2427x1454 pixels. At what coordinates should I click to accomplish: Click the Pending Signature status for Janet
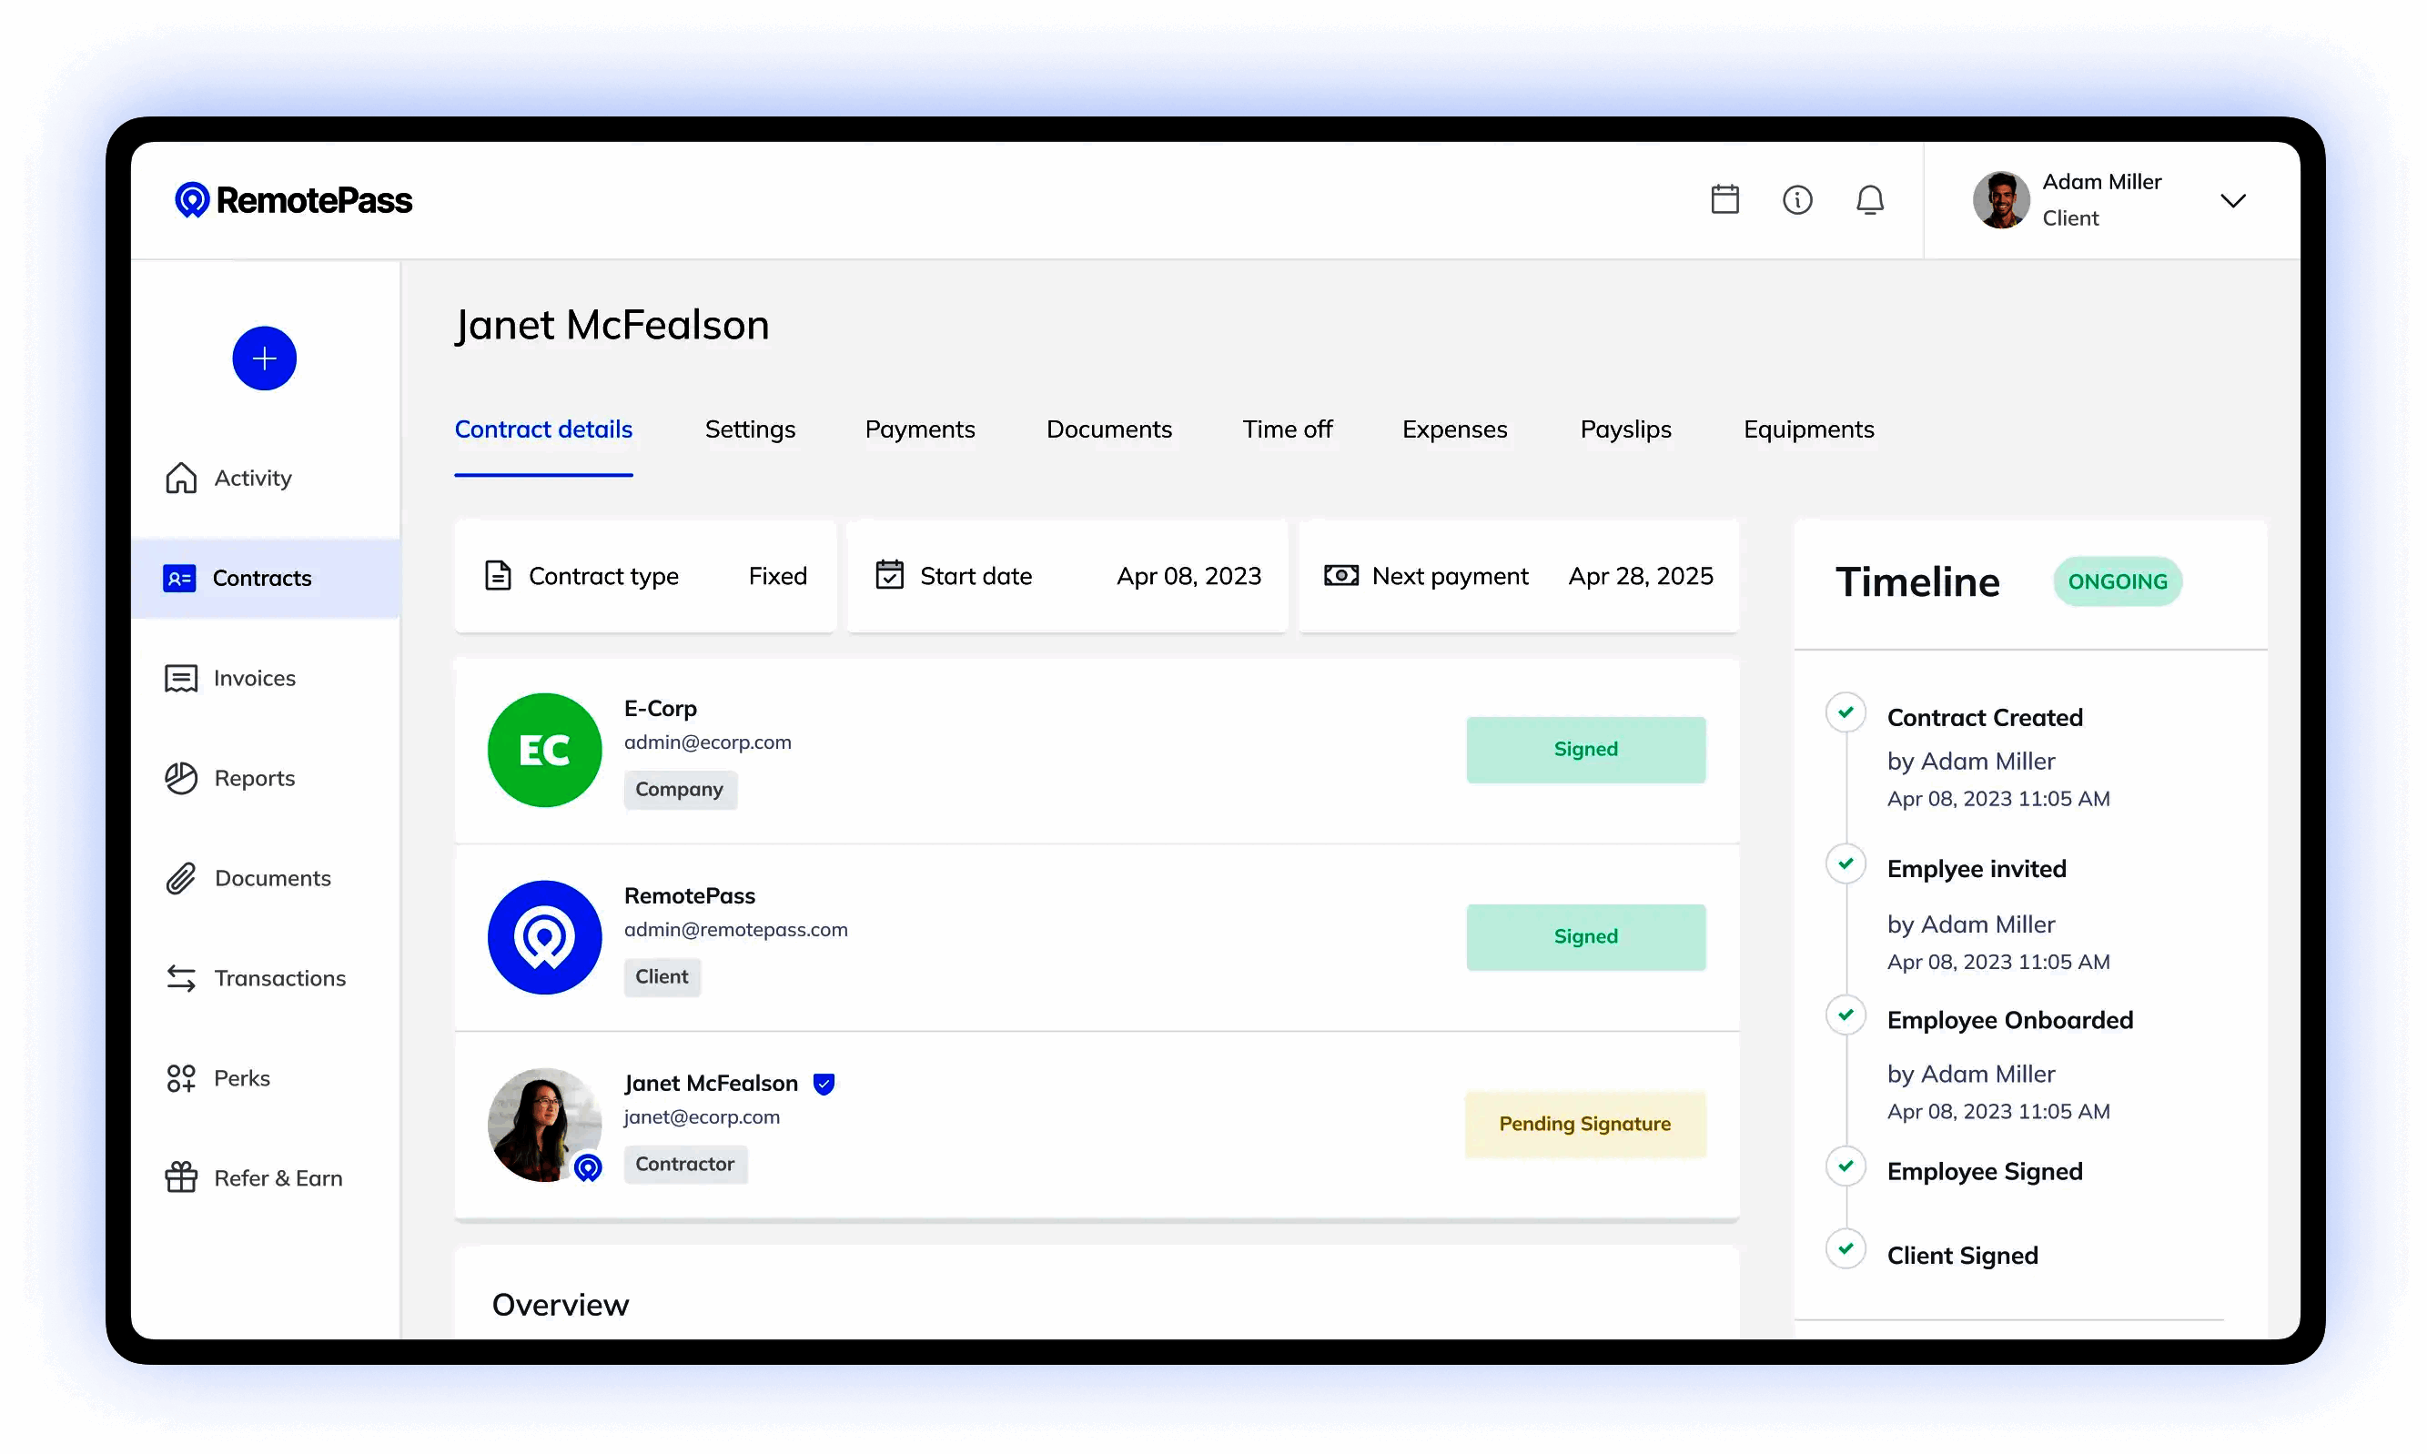click(x=1585, y=1125)
